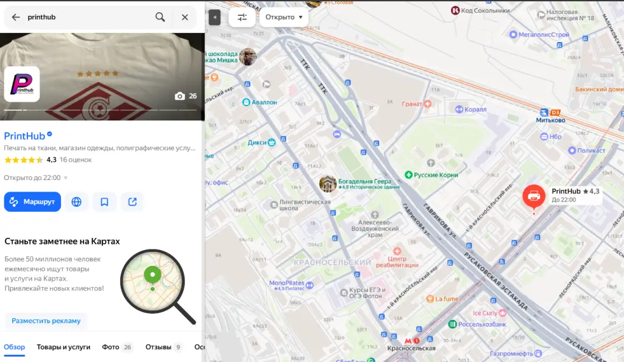Click Разместить рекламу button
This screenshot has height=362, width=624.
point(46,321)
